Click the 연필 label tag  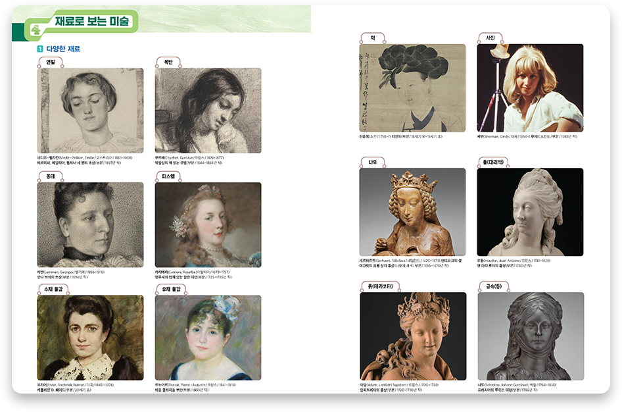coord(51,62)
